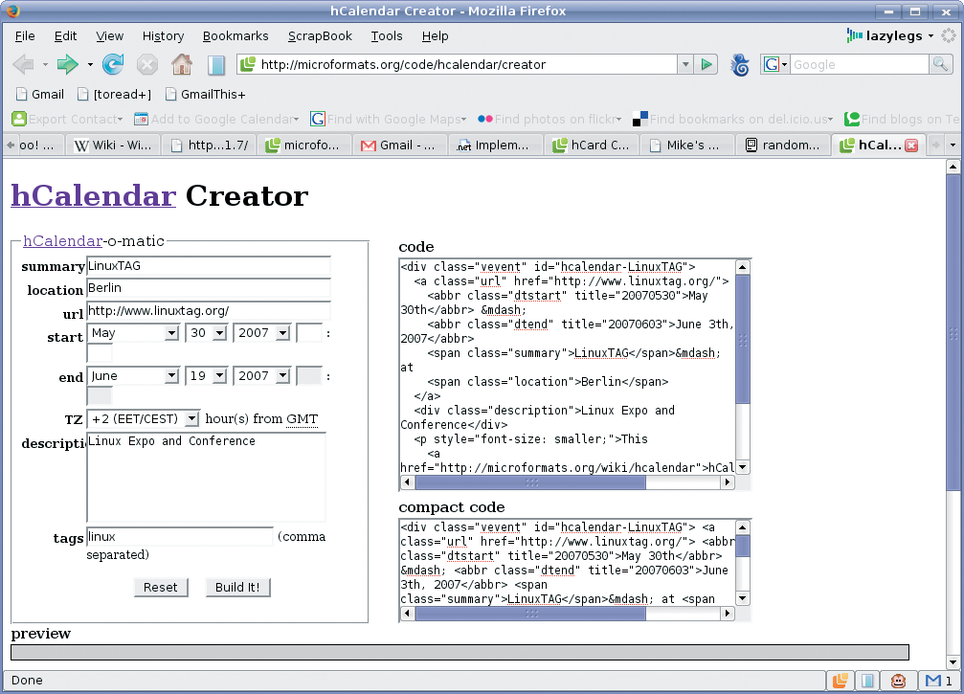Switch to the Gmail tab
Viewport: 964px width, 694px height.
click(399, 146)
